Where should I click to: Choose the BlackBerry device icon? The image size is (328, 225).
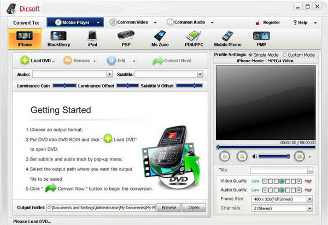(59, 38)
